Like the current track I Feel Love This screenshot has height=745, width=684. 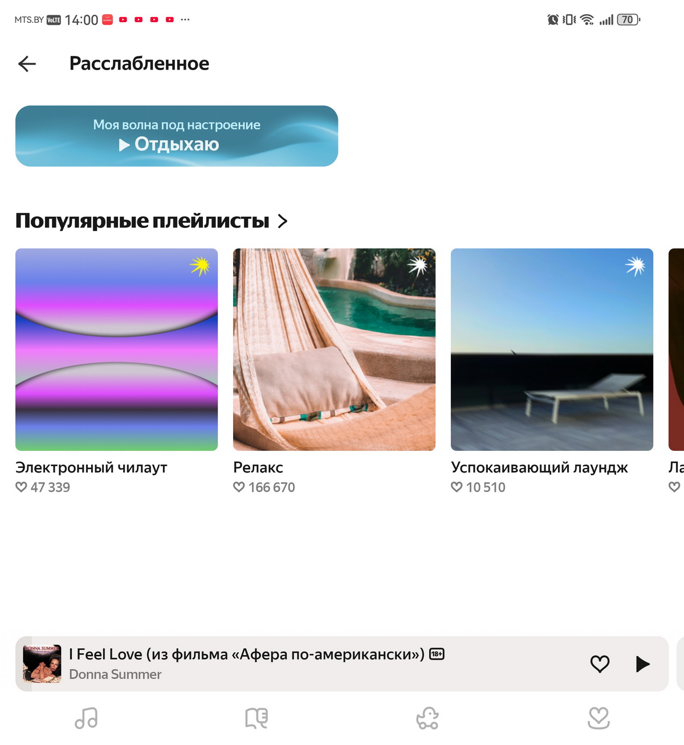600,664
